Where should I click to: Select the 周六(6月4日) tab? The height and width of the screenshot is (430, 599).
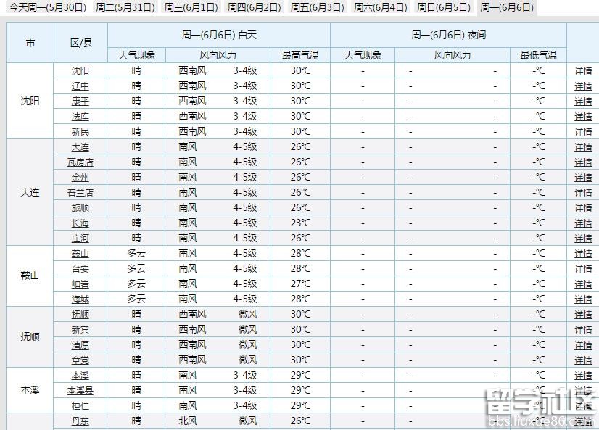tap(380, 8)
